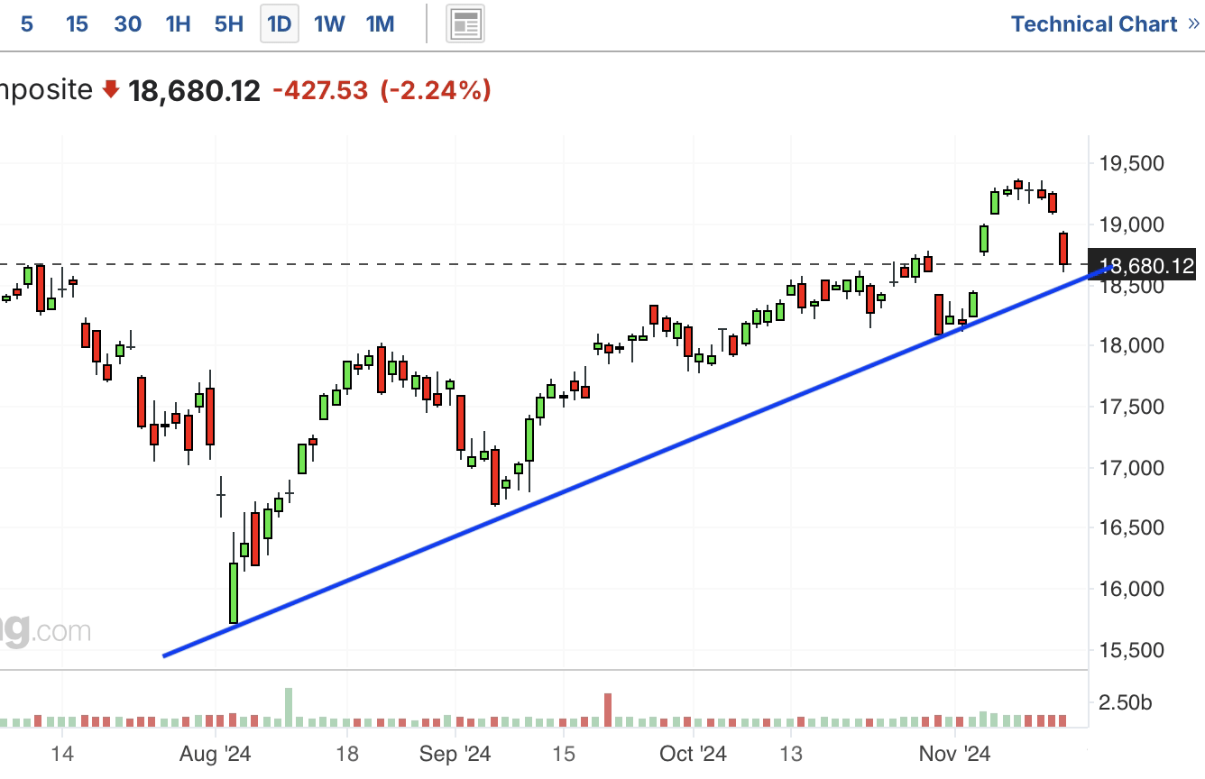
Task: Click the 19,500 price axis label
Action: click(x=1131, y=163)
